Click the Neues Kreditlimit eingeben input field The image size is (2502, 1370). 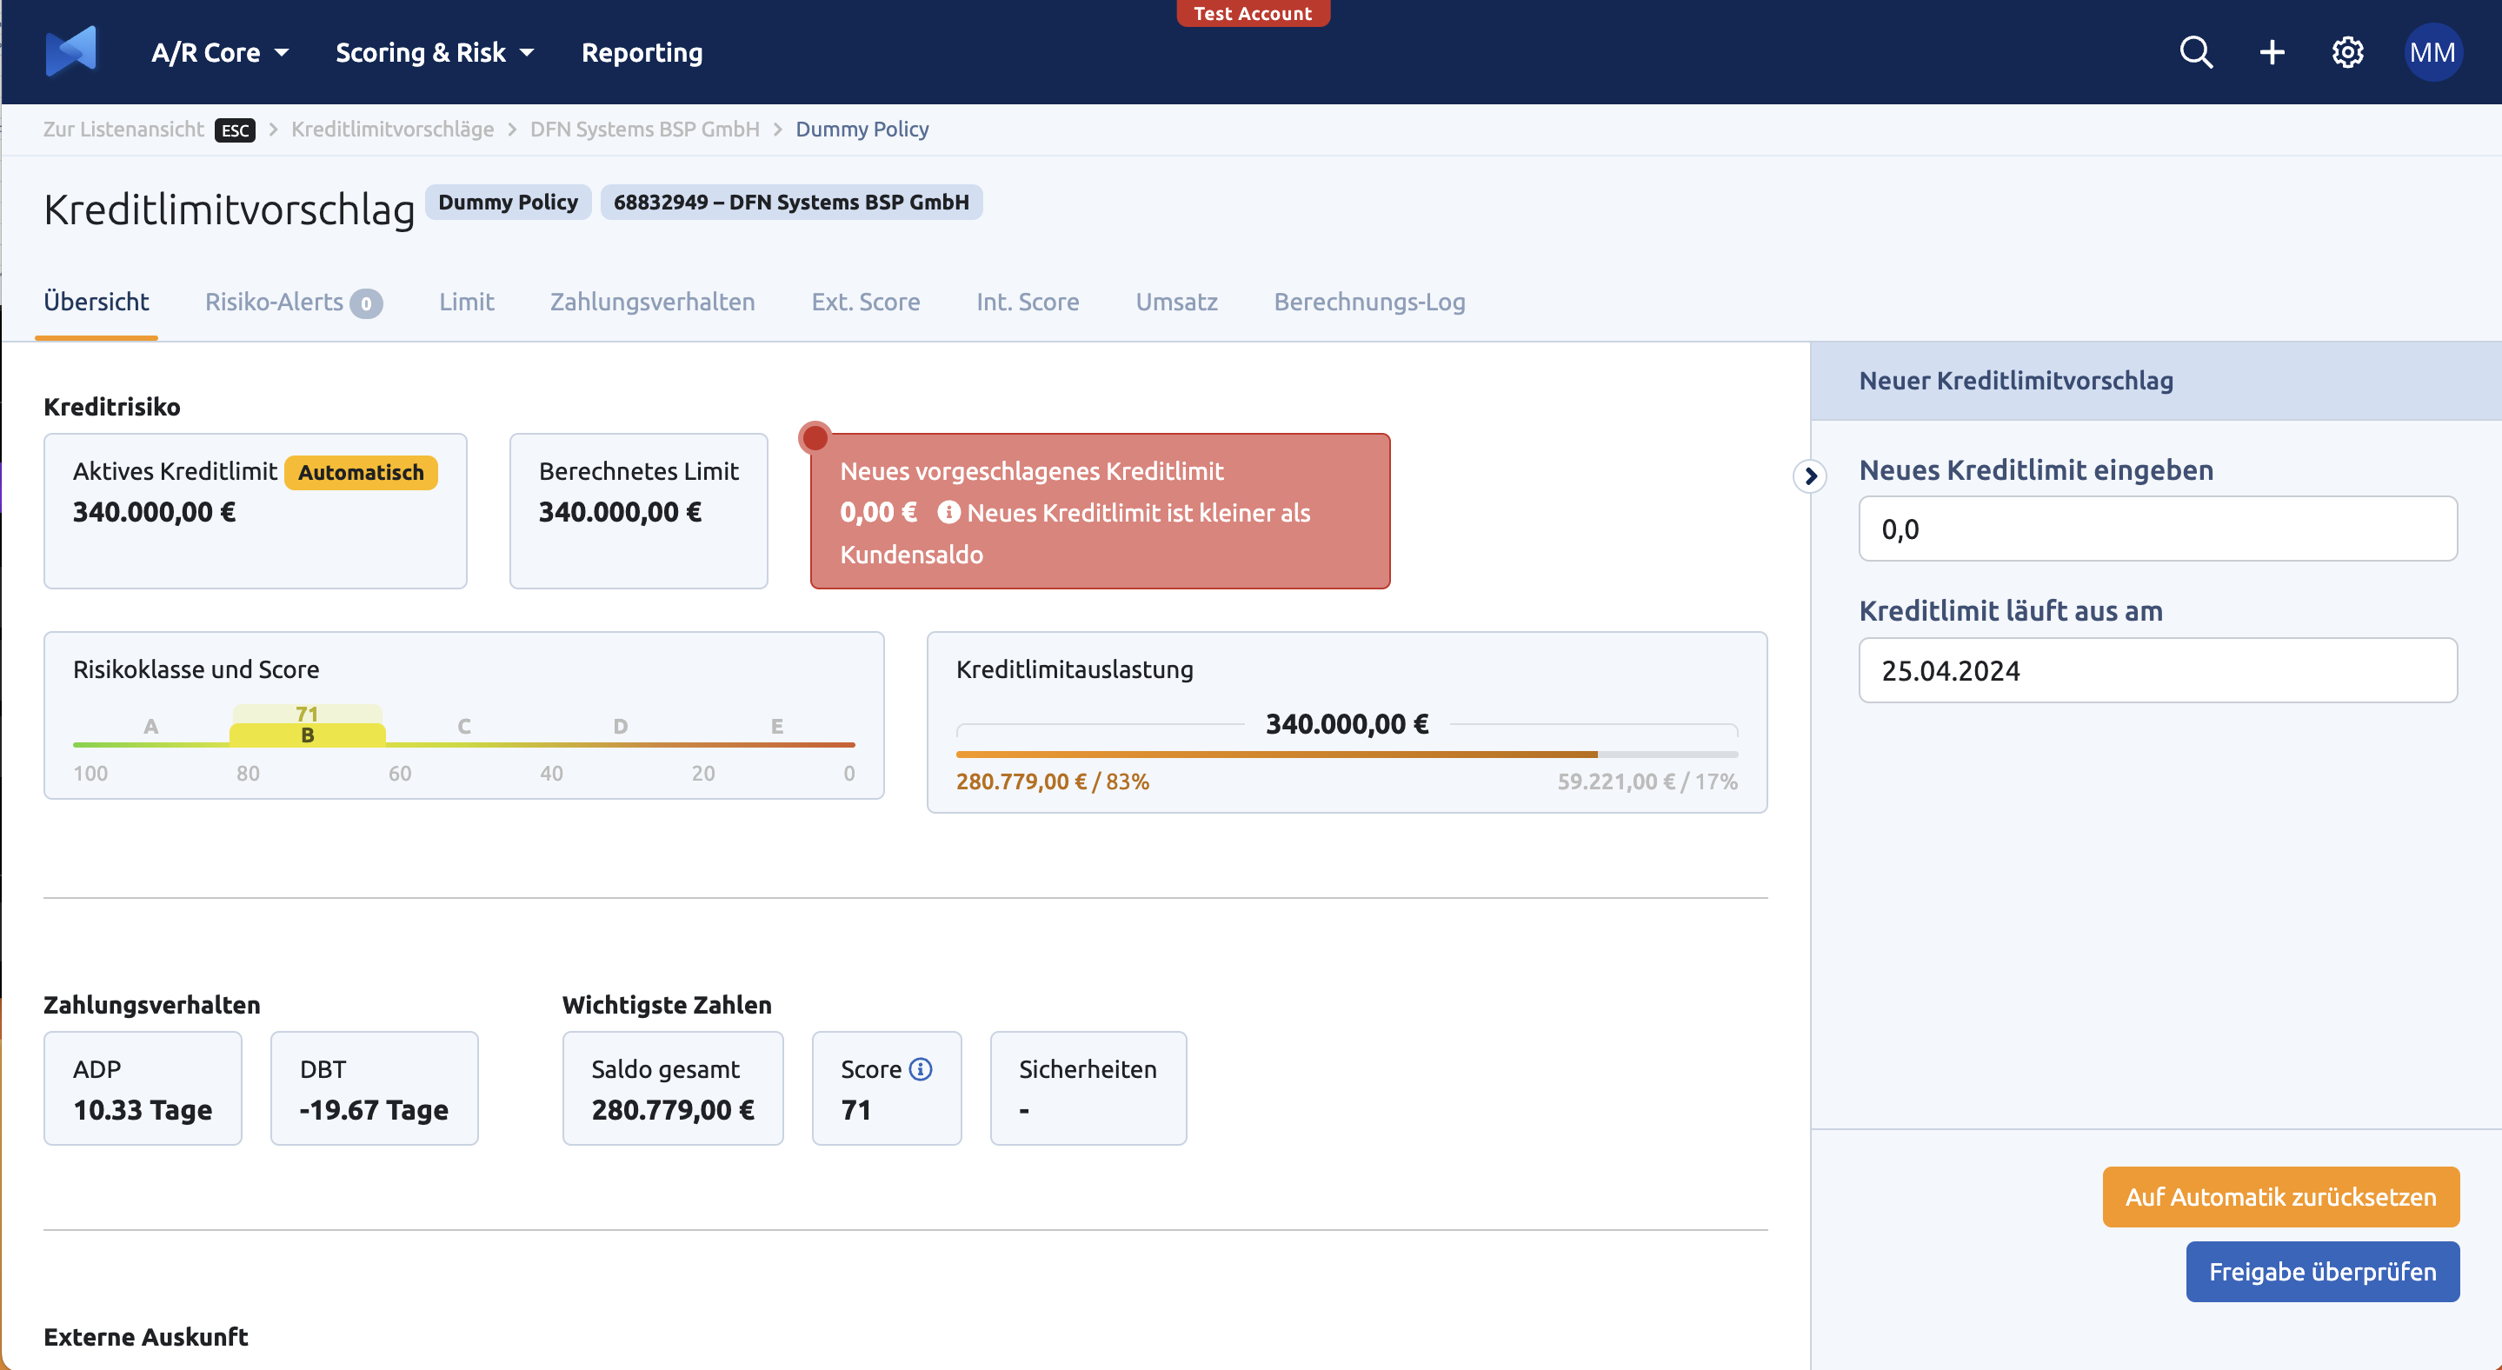pos(2157,529)
